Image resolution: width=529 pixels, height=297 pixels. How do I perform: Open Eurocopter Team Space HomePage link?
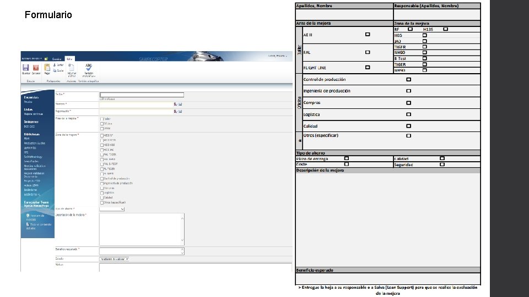36,204
